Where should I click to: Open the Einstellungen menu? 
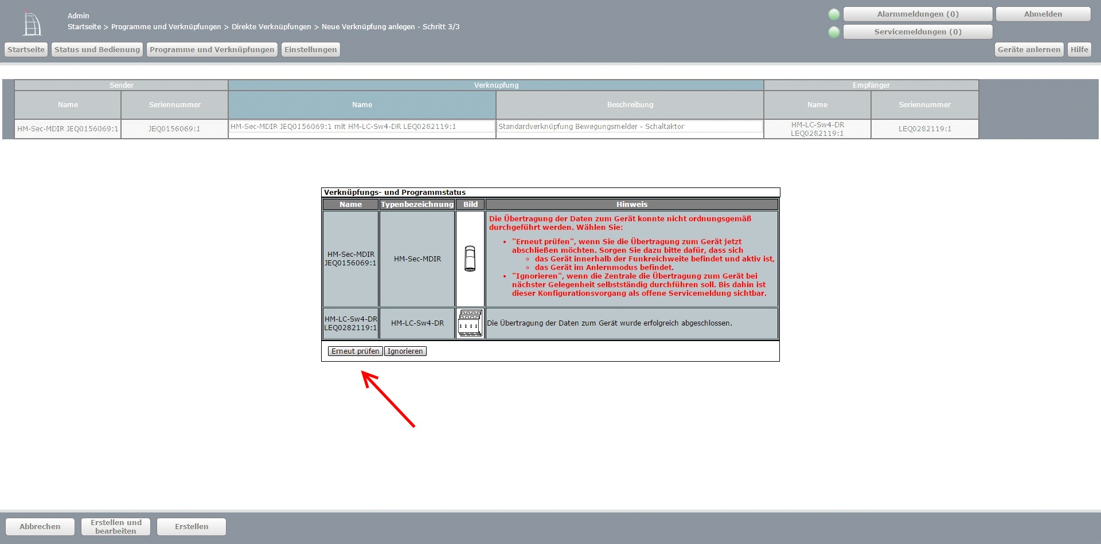tap(310, 50)
